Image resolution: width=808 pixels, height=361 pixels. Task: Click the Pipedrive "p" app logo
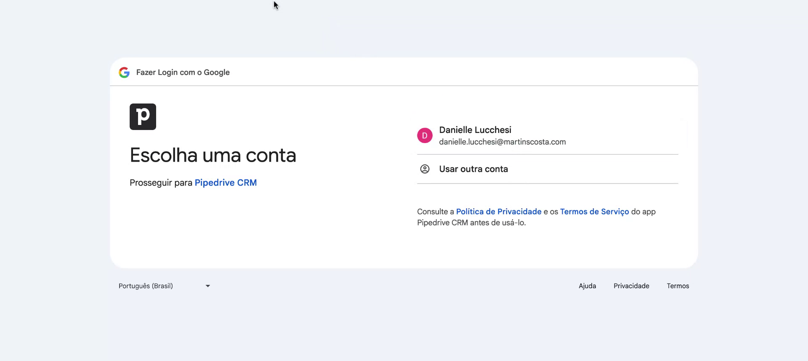pos(143,117)
